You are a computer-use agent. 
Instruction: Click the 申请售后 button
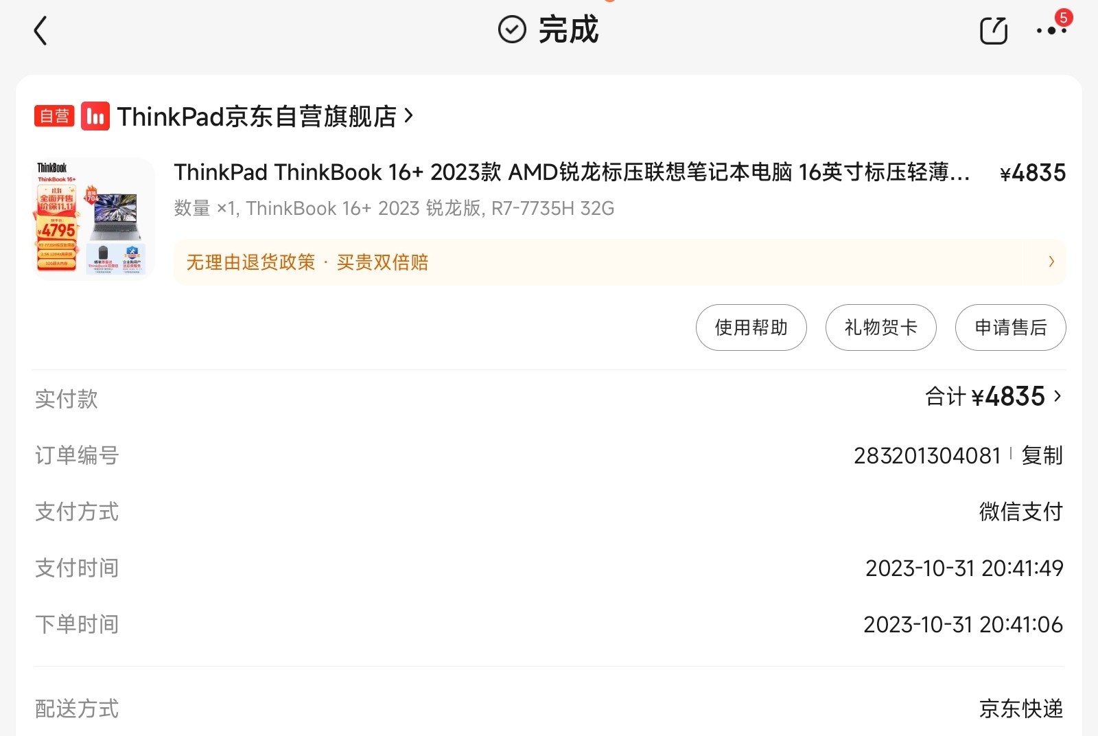(x=1011, y=327)
